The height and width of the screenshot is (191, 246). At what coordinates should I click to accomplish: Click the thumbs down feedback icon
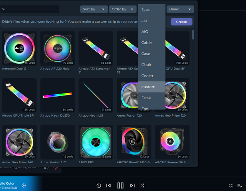(x=56, y=168)
